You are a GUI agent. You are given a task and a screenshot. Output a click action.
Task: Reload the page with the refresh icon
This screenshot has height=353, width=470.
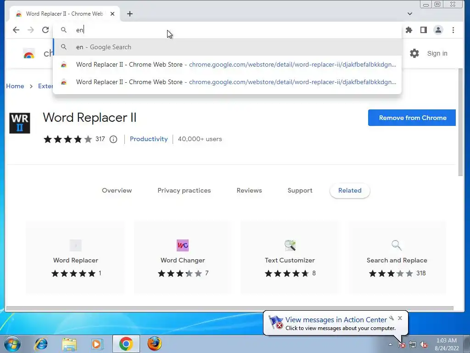[x=45, y=30]
